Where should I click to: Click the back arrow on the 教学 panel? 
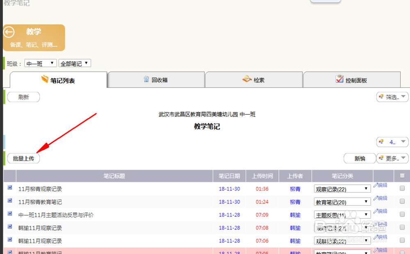tap(9, 32)
